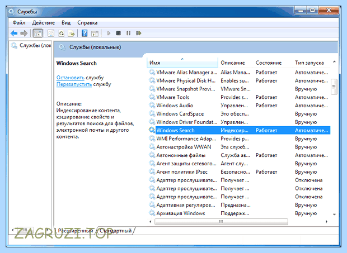Click the Индексир... description cell
The width and height of the screenshot is (347, 253).
[x=235, y=130]
